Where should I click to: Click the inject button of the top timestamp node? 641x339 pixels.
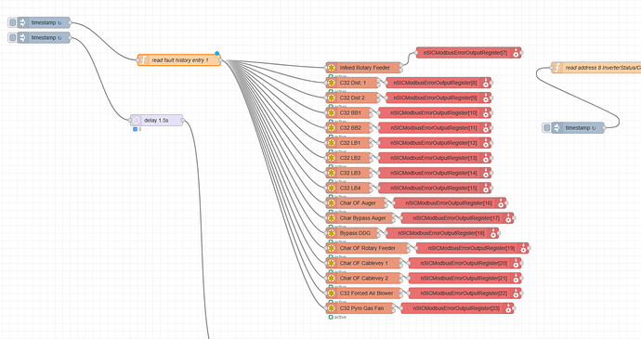[12, 22]
